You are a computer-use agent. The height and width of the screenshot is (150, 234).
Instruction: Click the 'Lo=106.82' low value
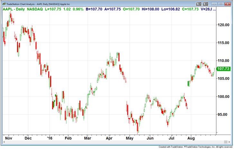(x=171, y=9)
